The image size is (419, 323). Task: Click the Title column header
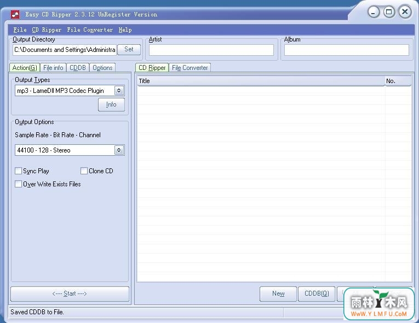coord(261,81)
